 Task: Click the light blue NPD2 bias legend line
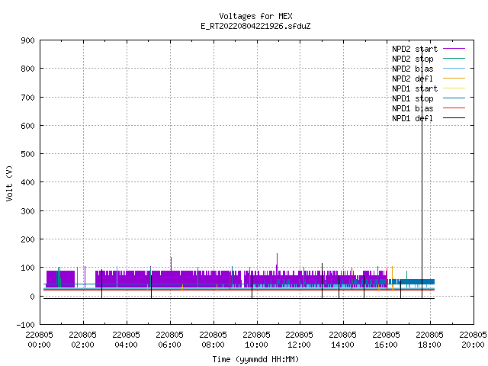(454, 68)
